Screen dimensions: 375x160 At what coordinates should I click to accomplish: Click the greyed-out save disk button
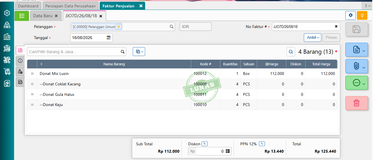[357, 29]
